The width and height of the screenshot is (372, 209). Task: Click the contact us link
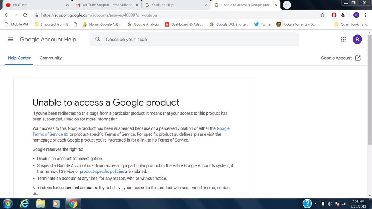pyautogui.click(x=224, y=188)
